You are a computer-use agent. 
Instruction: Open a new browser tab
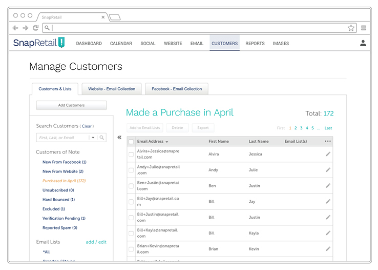[x=115, y=17]
